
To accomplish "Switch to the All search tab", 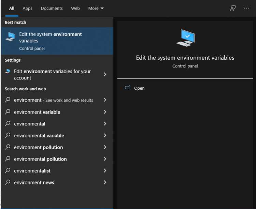I will click(12, 8).
